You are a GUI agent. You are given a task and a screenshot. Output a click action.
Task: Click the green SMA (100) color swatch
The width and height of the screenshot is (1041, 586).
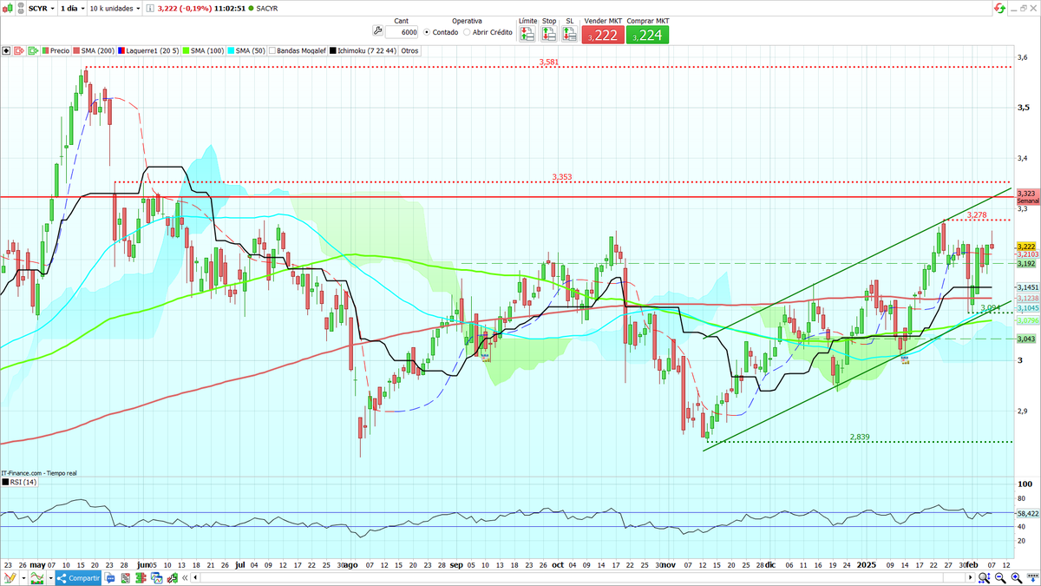tap(187, 50)
